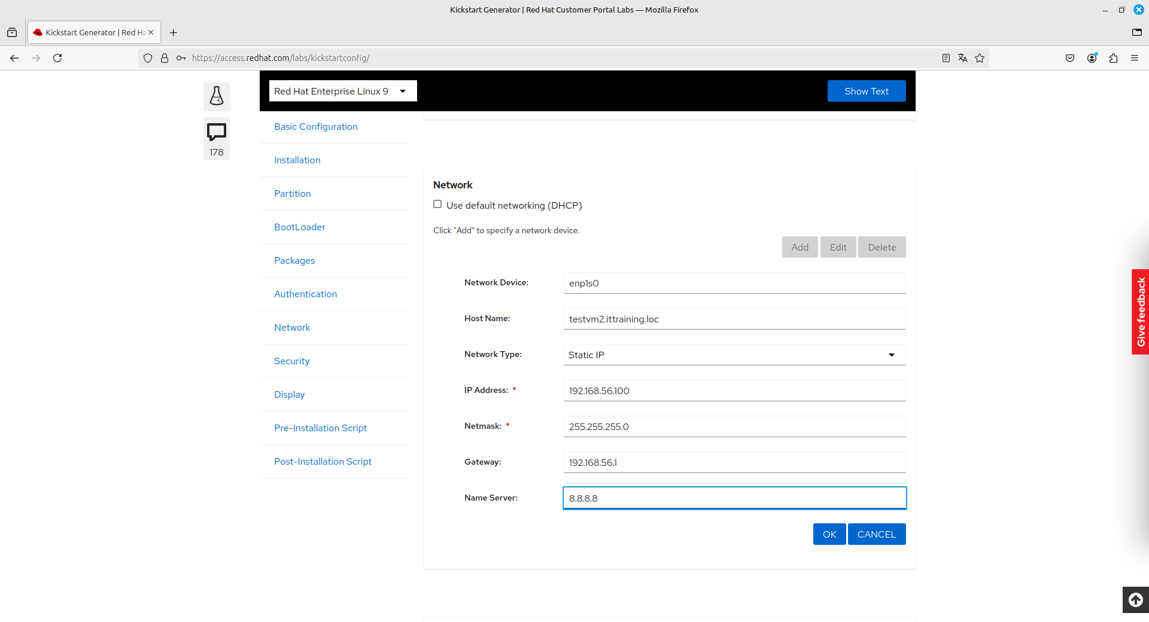Open a new tab with the plus icon

click(x=174, y=33)
